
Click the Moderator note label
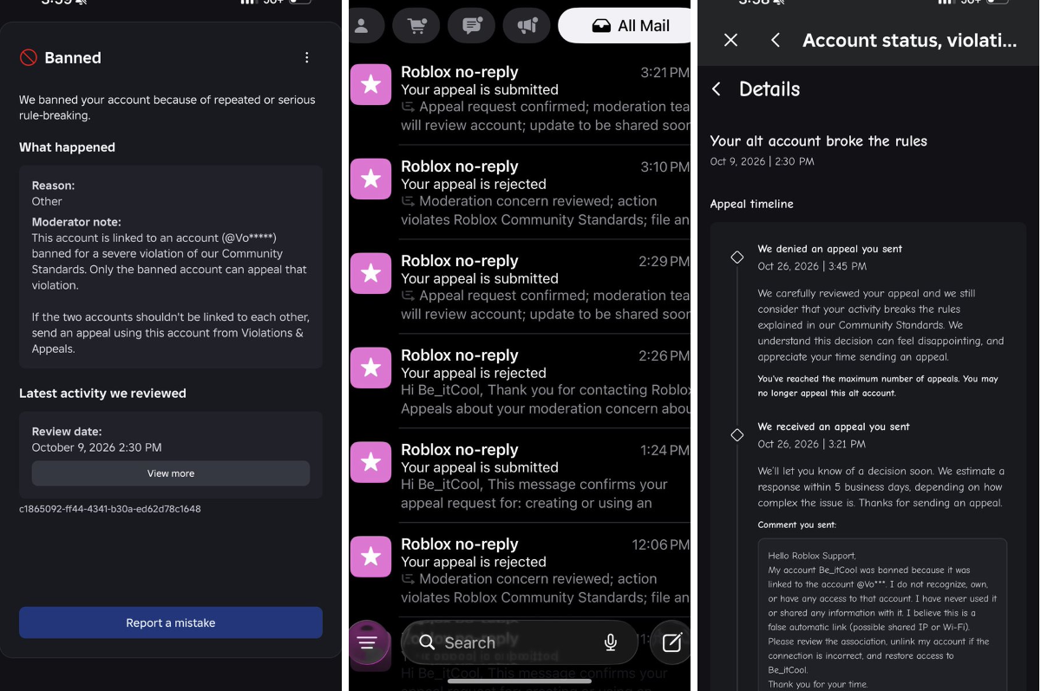pos(76,222)
